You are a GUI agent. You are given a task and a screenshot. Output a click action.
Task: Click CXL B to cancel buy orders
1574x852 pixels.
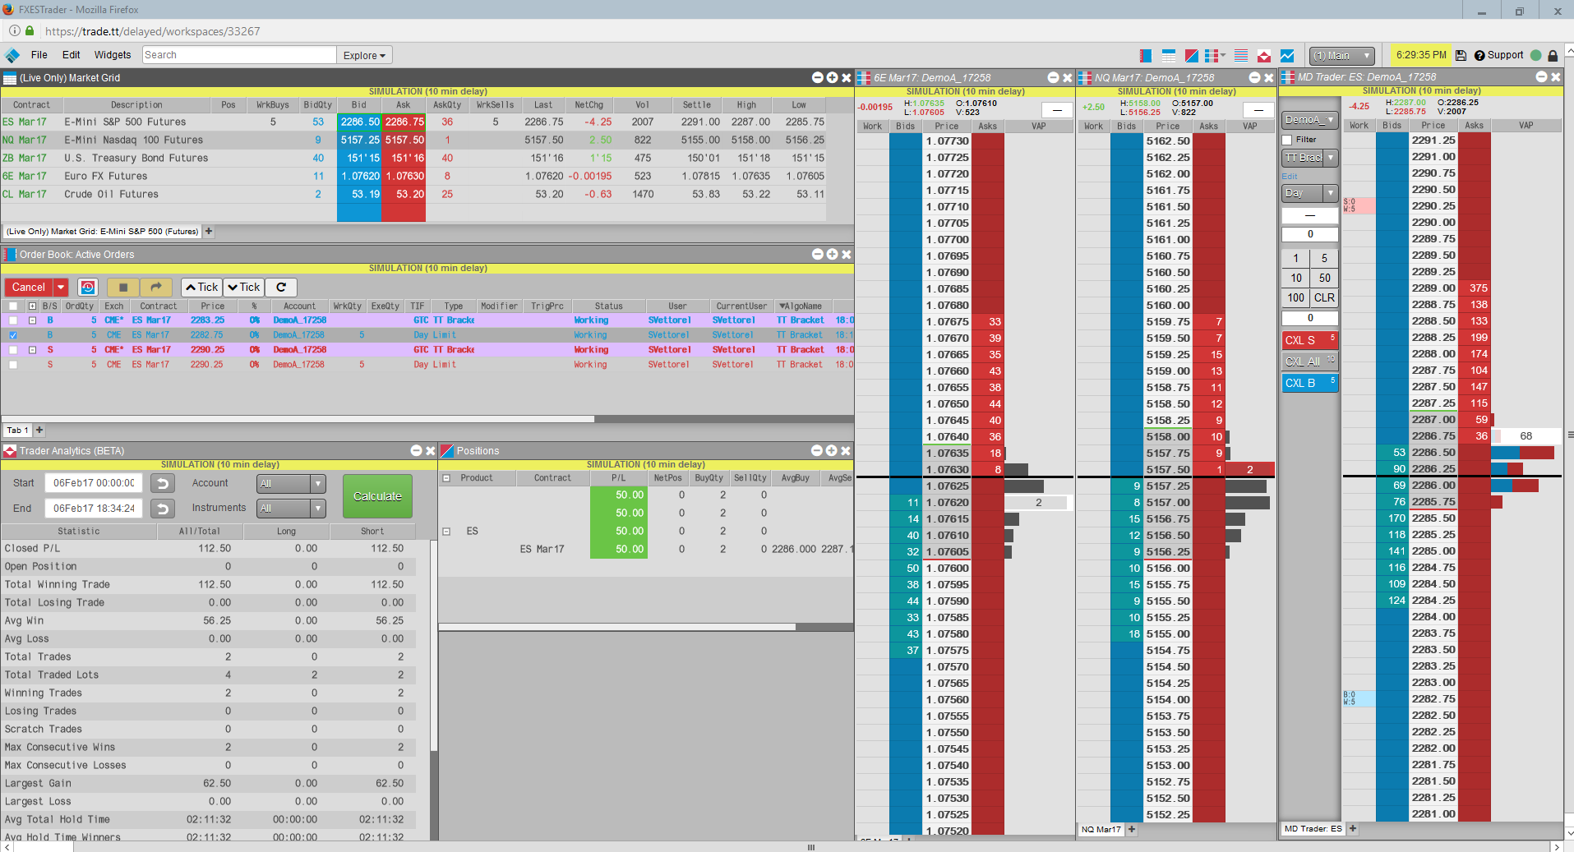tap(1310, 383)
